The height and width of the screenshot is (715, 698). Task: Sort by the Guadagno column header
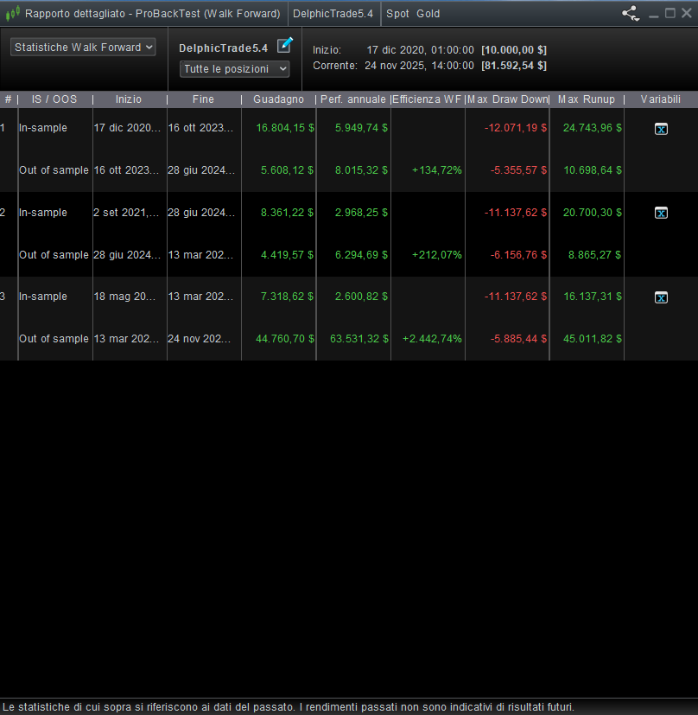point(278,99)
